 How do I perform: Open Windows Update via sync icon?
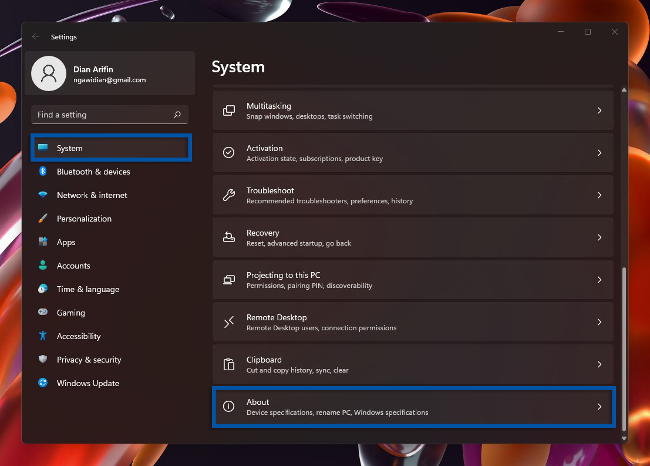[x=43, y=383]
